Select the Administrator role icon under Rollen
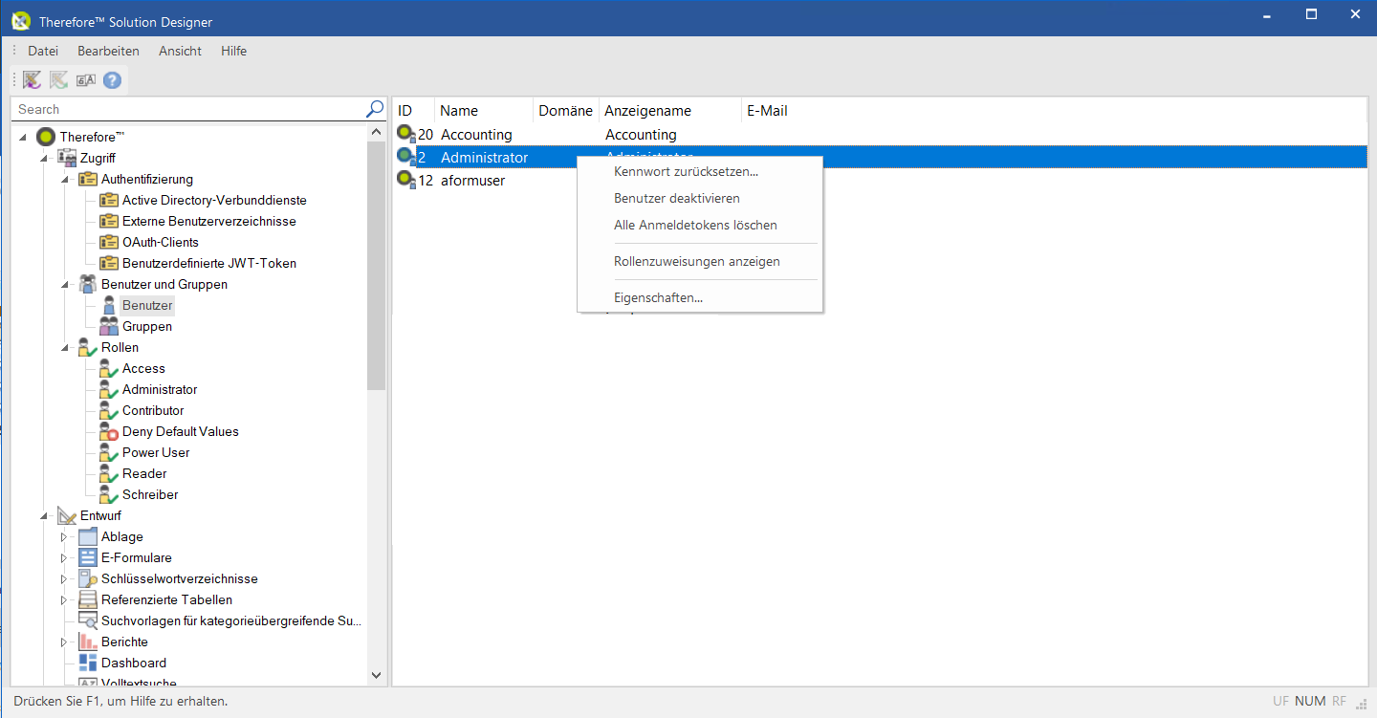The image size is (1377, 718). [x=108, y=389]
